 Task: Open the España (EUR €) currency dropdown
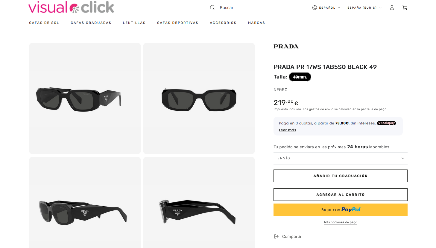click(x=364, y=8)
